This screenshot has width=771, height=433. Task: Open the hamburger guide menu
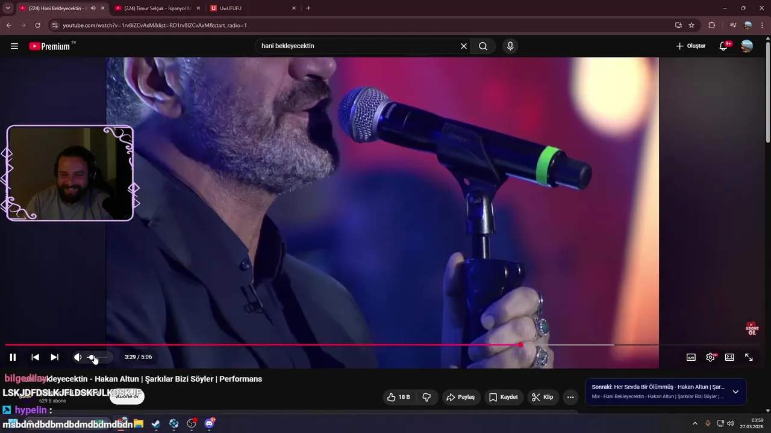point(14,46)
